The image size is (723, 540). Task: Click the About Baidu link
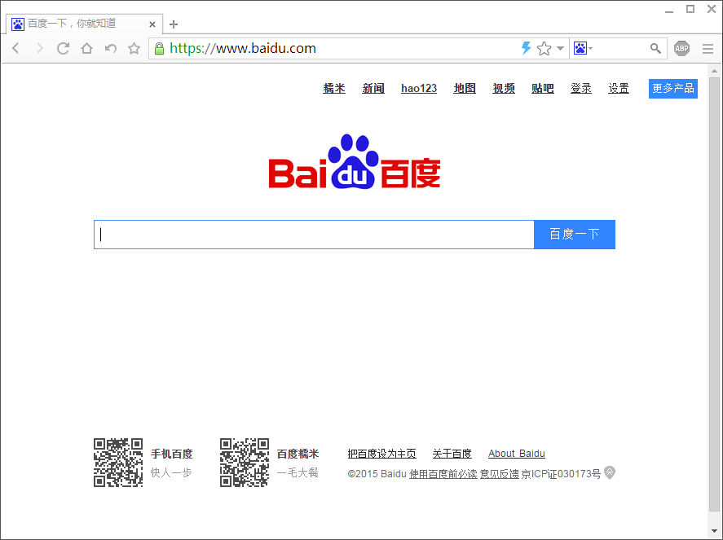(x=516, y=454)
